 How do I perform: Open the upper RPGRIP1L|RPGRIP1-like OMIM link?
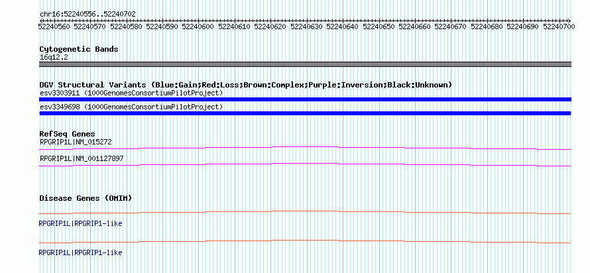pos(80,224)
